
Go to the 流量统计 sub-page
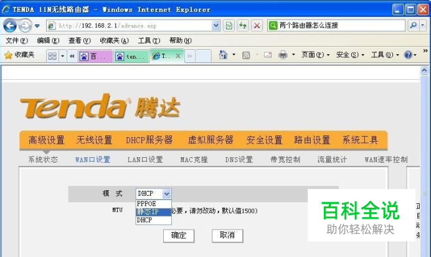[x=332, y=160]
